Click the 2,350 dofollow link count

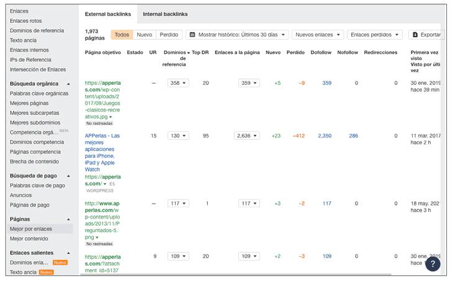(x=325, y=136)
